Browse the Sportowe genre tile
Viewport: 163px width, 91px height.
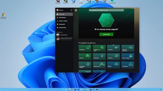pos(85,57)
